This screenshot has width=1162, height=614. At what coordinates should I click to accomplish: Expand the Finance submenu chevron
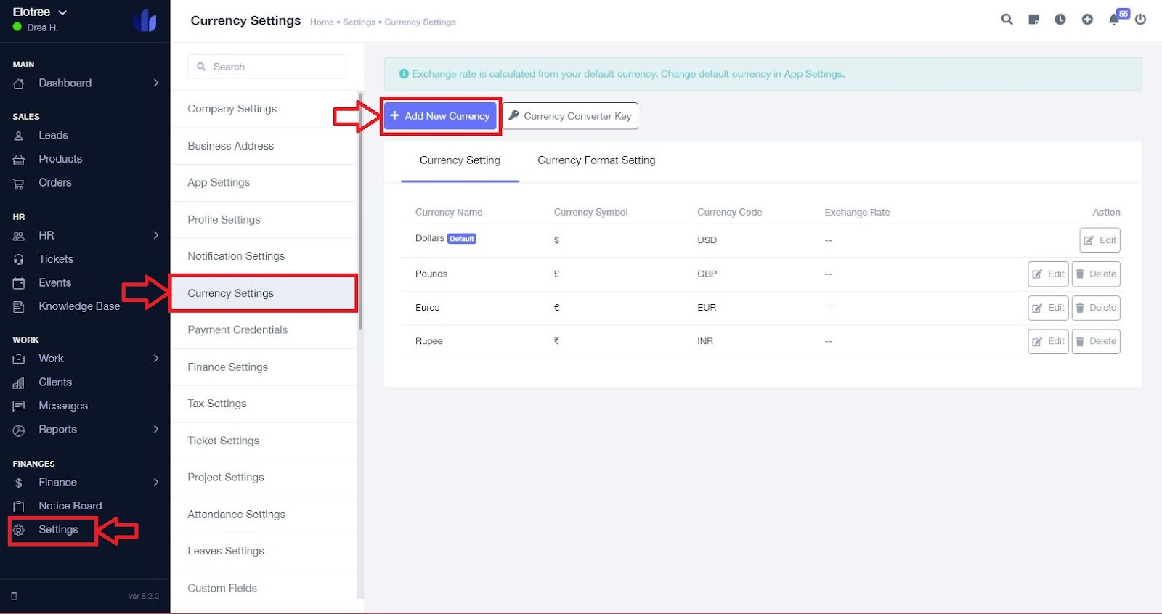point(156,482)
